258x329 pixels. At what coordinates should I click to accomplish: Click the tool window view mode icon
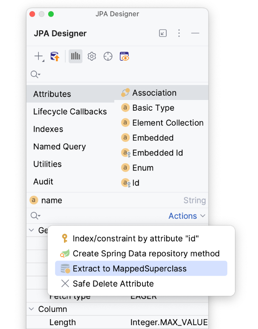163,33
